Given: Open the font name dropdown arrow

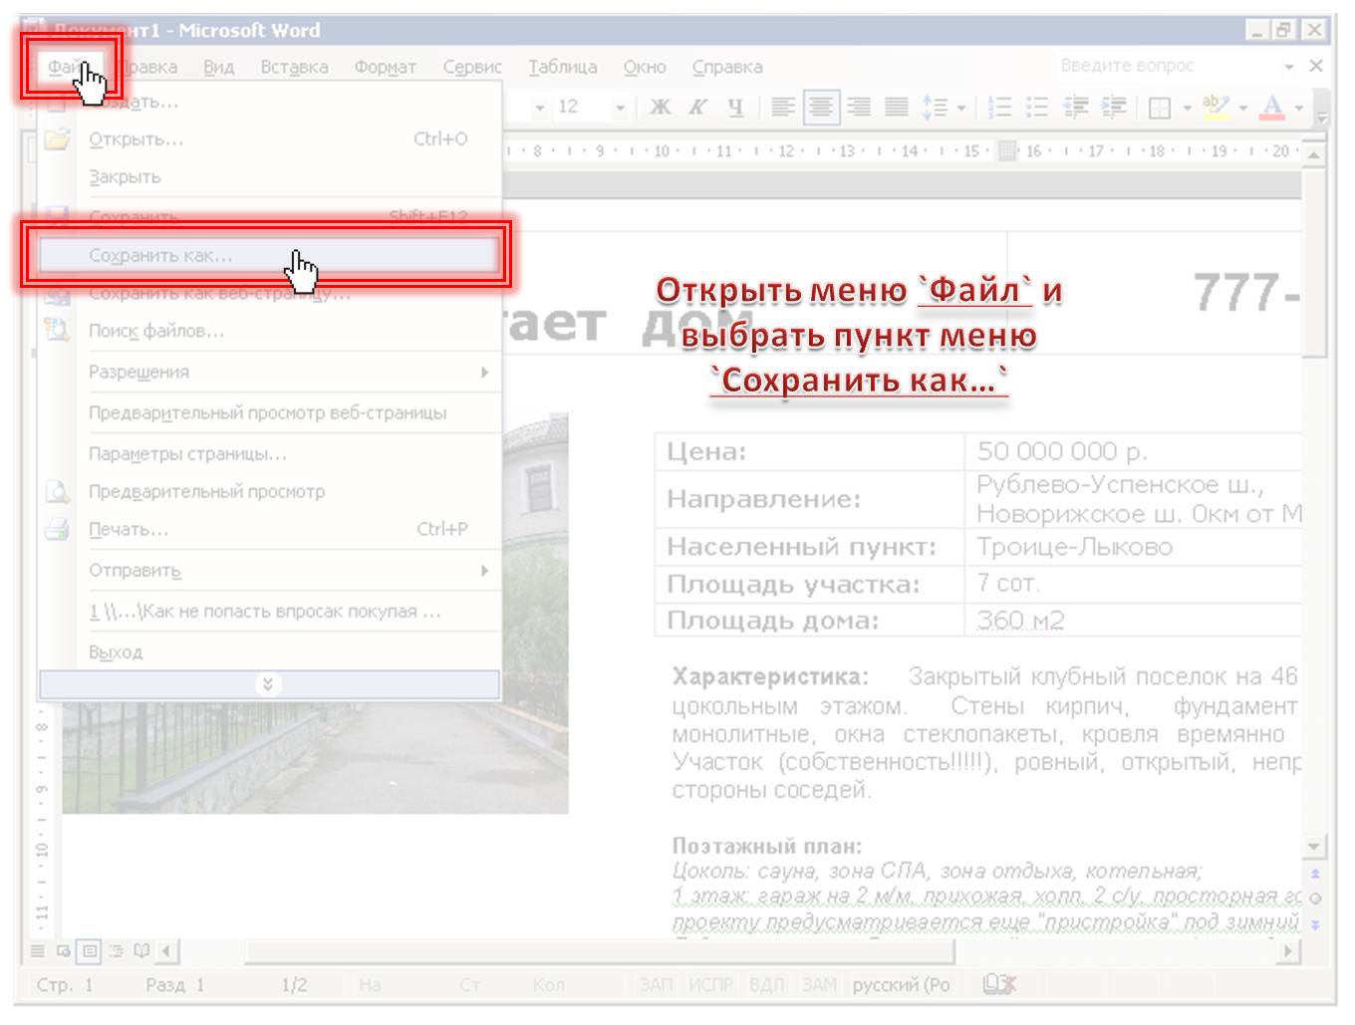Looking at the screenshot, I should (540, 107).
